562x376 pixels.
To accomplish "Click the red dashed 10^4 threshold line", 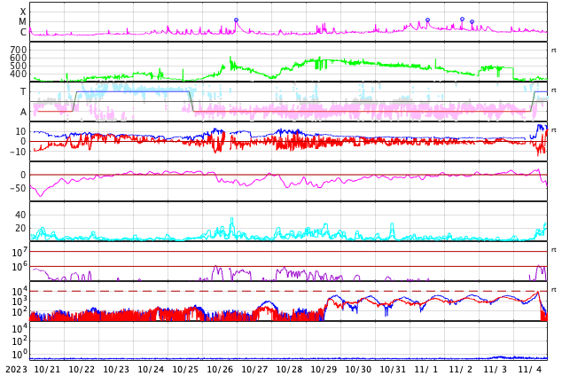I will [288, 291].
